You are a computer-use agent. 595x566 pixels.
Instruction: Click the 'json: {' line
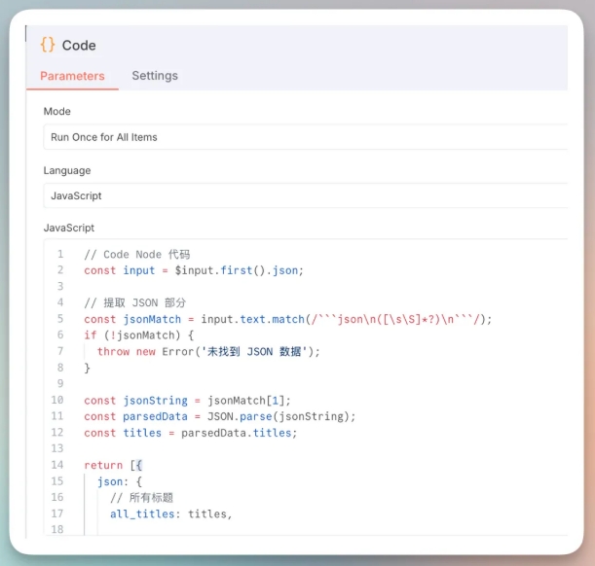[120, 481]
